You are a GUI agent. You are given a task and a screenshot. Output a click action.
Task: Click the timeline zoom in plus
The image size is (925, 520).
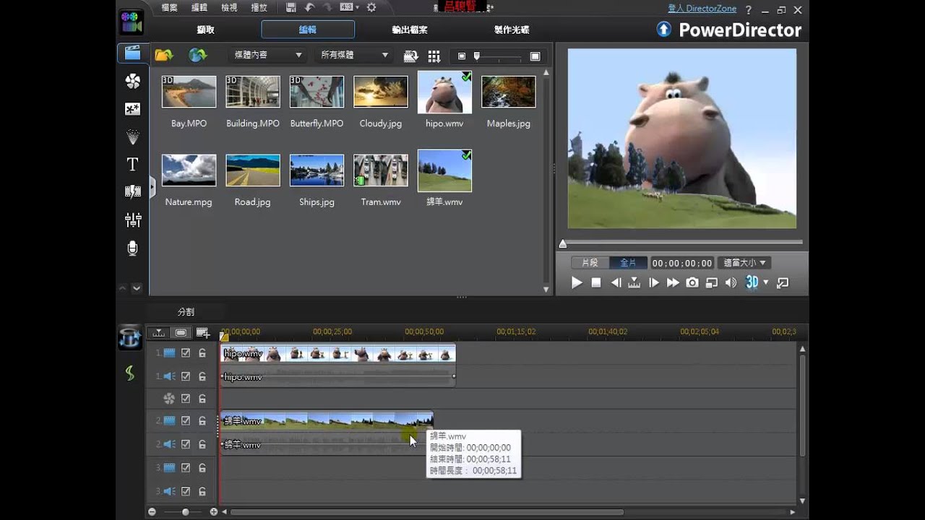[213, 511]
